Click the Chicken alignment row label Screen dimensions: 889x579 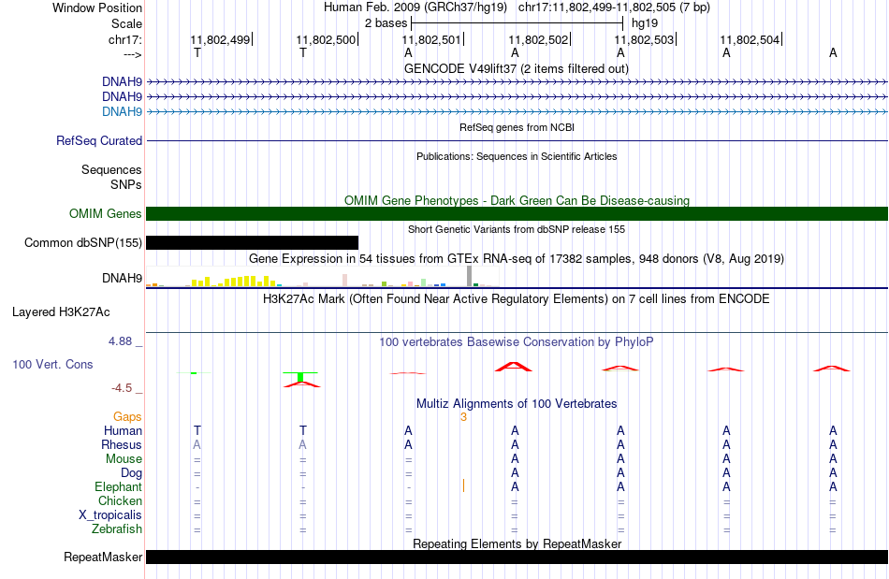click(120, 500)
